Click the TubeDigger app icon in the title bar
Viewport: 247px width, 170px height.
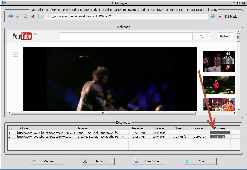coord(4,3)
